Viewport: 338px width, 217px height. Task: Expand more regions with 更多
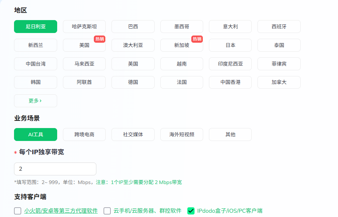[35, 101]
